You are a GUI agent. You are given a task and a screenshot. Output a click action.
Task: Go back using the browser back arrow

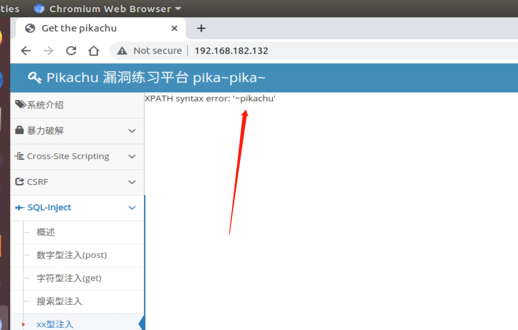point(26,51)
